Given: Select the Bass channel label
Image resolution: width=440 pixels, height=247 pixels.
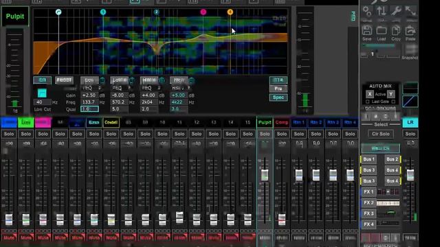Looking at the screenshot, I should pyautogui.click(x=94, y=122).
